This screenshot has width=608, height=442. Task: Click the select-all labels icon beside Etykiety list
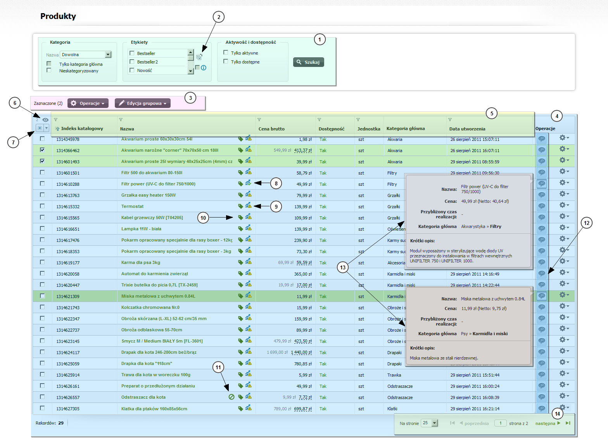coord(199,57)
